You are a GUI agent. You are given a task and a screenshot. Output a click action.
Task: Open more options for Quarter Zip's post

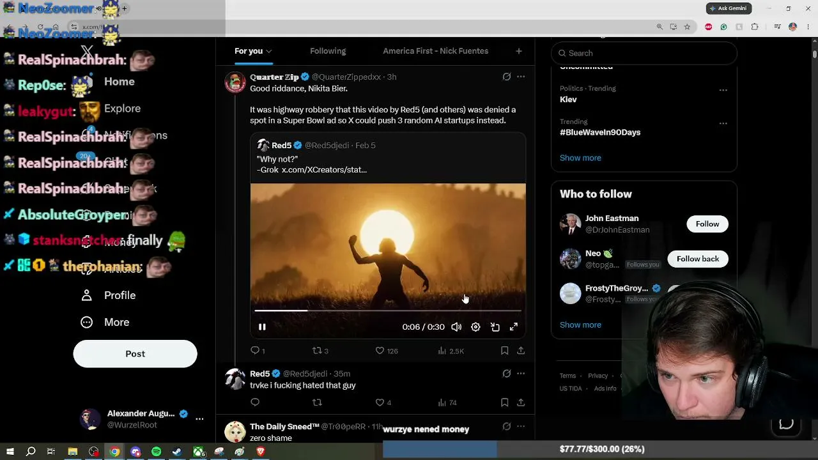[x=521, y=77]
